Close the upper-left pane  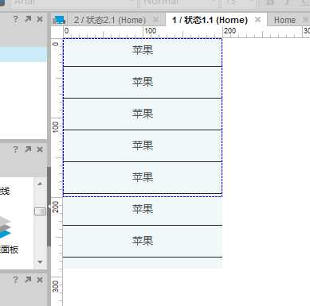point(40,19)
